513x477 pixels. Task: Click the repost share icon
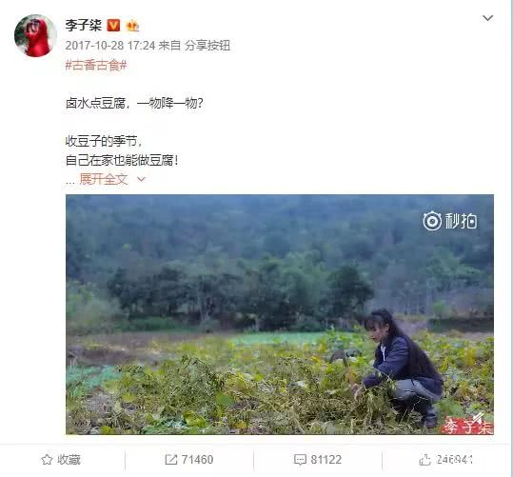[170, 460]
